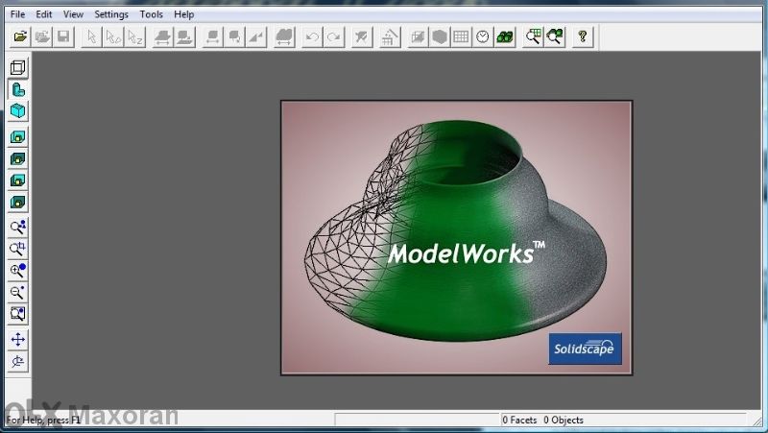768x433 pixels.
Task: Select the arrow pointer with Z tool
Action: [x=134, y=36]
